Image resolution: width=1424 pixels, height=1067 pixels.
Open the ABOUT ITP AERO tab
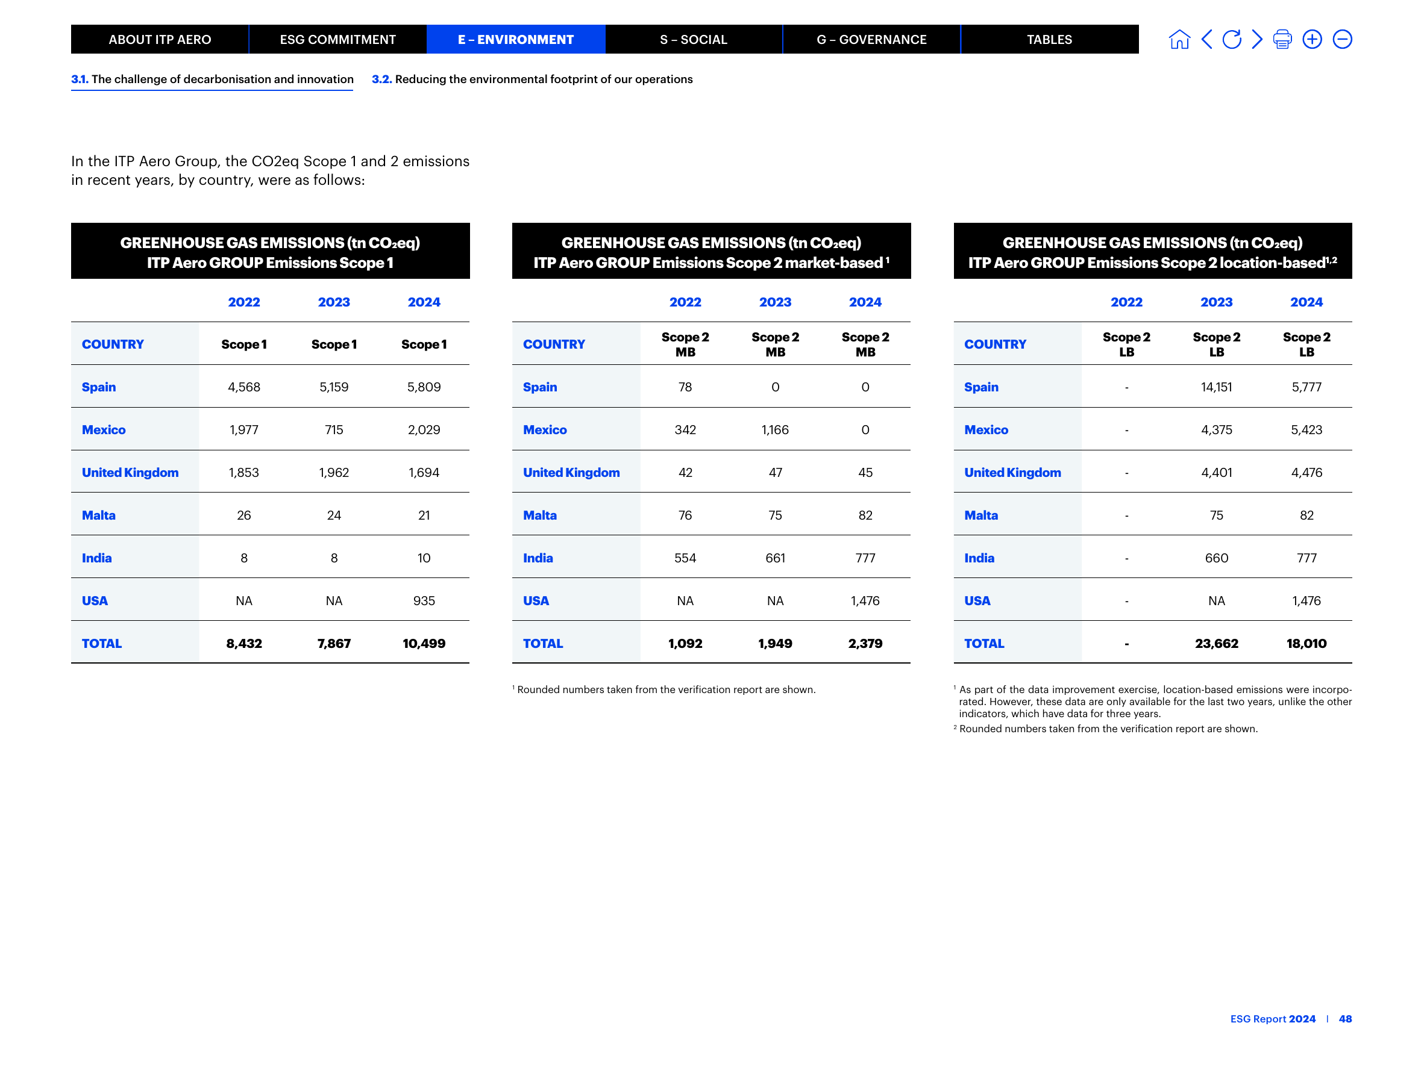160,39
